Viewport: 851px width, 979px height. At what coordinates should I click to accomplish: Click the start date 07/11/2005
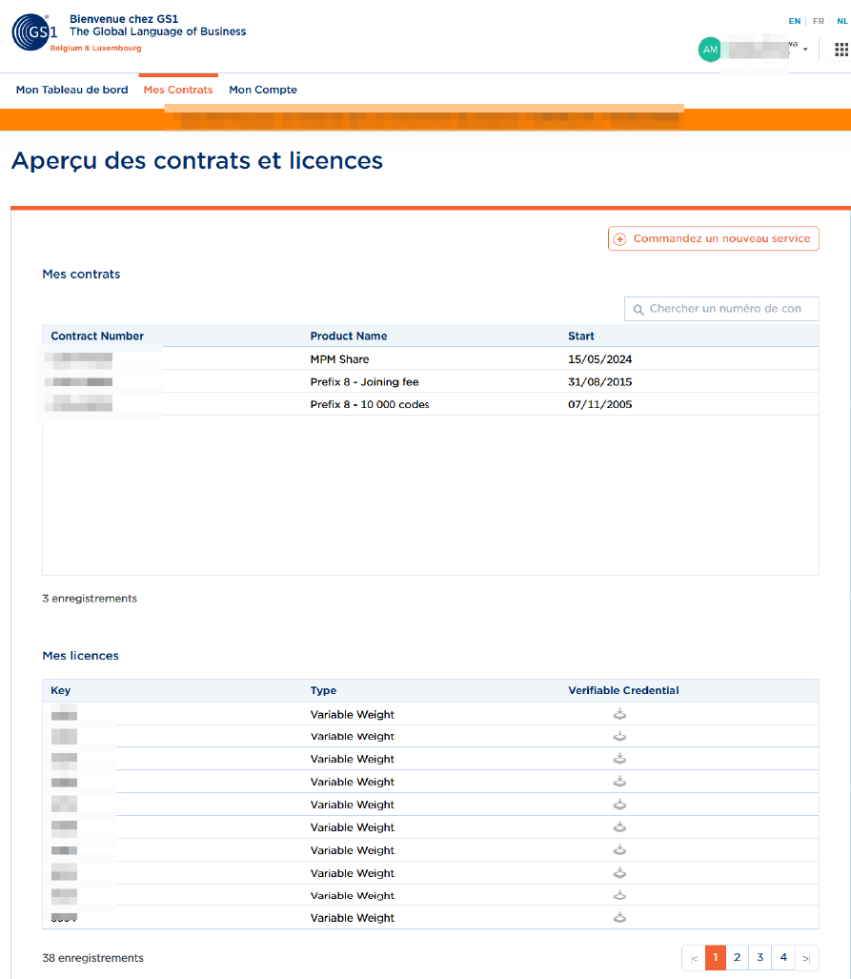(600, 404)
